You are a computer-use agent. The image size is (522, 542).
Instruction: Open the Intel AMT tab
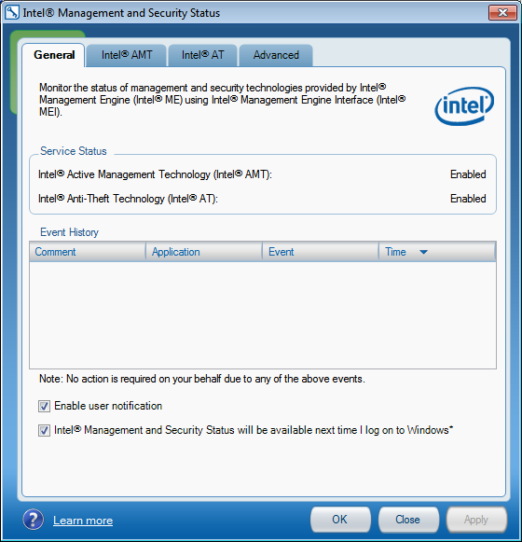point(127,55)
